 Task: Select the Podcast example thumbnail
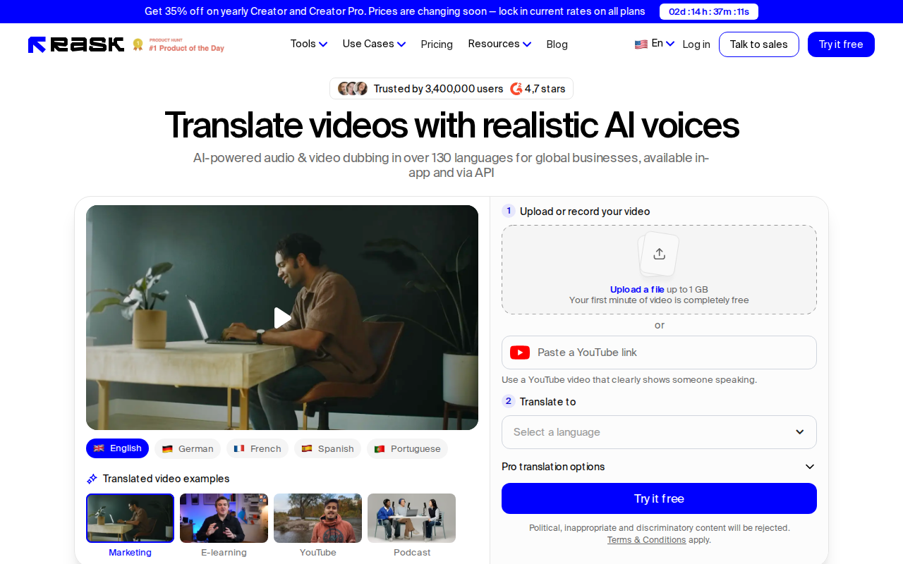(411, 518)
